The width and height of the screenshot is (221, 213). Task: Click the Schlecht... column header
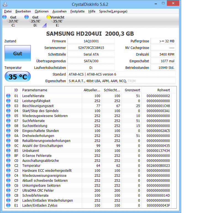point(112,90)
